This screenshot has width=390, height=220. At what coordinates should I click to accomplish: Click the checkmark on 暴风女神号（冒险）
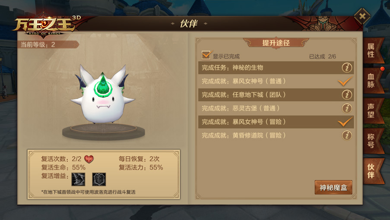pyautogui.click(x=345, y=122)
